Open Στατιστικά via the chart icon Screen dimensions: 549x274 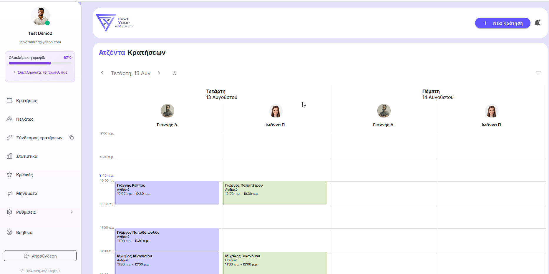click(10, 156)
